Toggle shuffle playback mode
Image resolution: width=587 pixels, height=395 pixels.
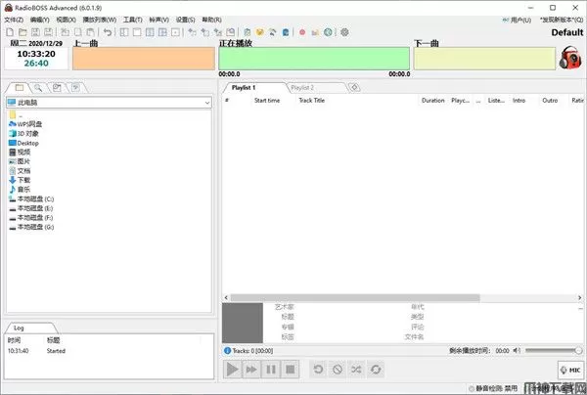357,369
